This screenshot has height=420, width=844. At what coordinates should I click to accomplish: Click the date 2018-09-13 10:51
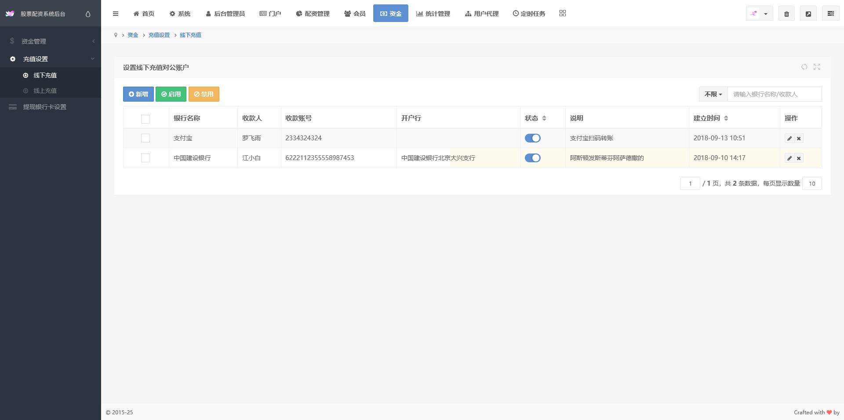pos(719,138)
